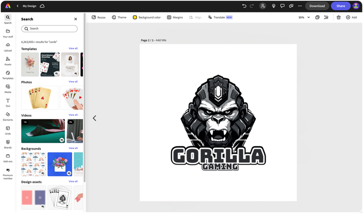Go to the previous page with the left arrow
363x213 pixels.
[x=94, y=118]
